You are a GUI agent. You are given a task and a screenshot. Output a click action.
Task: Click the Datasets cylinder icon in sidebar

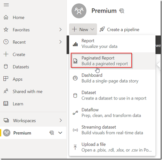tap(6, 66)
